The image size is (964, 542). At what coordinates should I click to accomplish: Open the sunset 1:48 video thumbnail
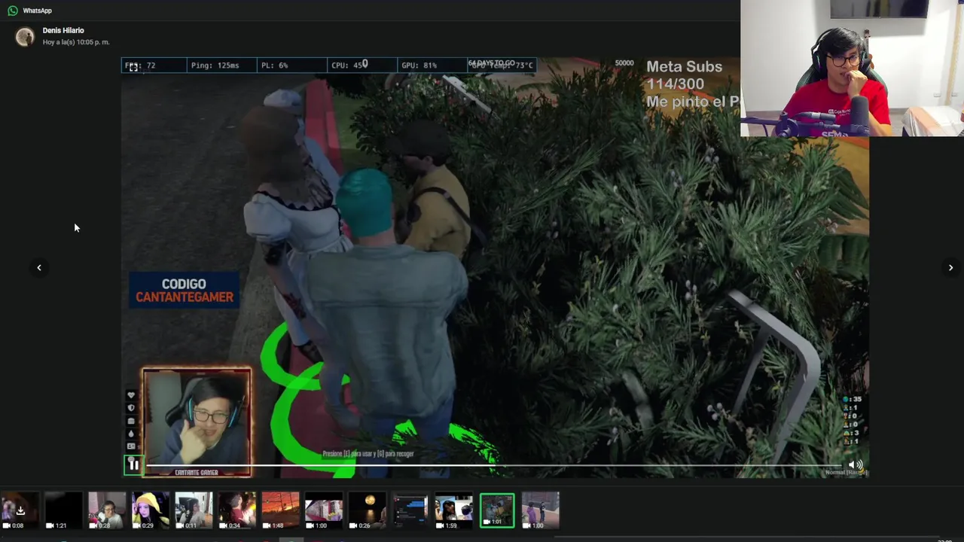[280, 510]
